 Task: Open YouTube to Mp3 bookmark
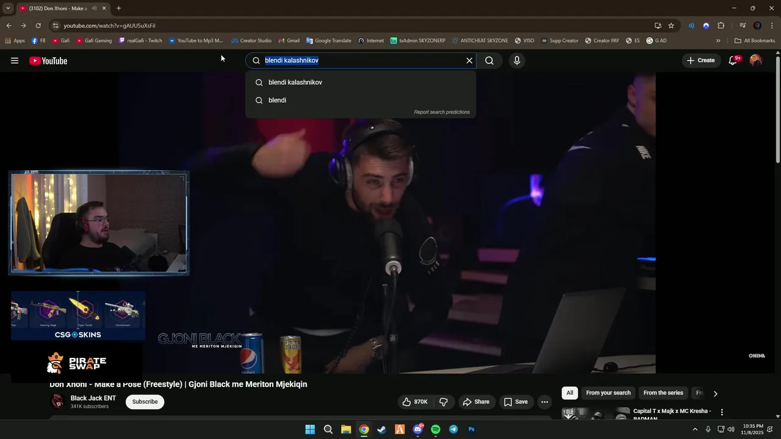[196, 41]
